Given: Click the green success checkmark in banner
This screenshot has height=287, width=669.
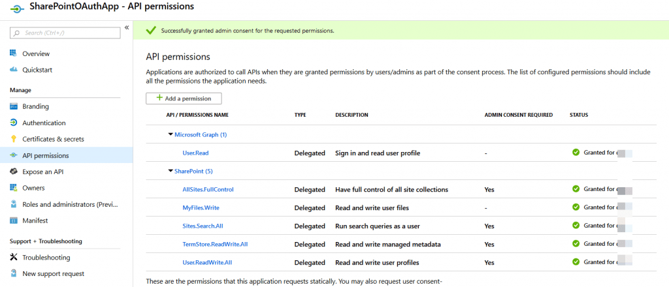Looking at the screenshot, I should [x=151, y=31].
